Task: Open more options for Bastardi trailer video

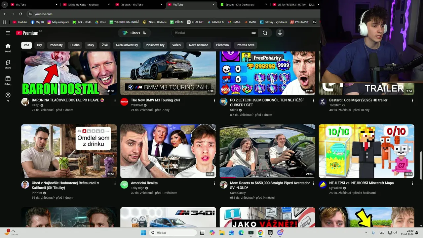Action: pos(412,100)
